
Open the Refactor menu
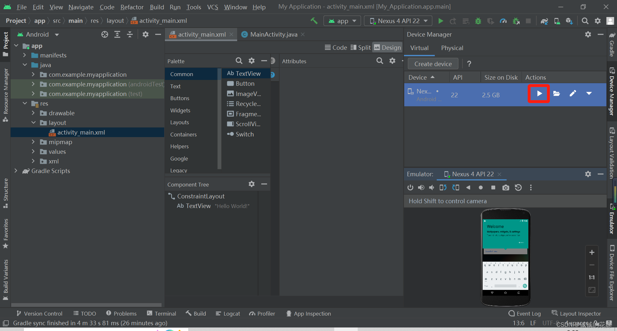(132, 7)
